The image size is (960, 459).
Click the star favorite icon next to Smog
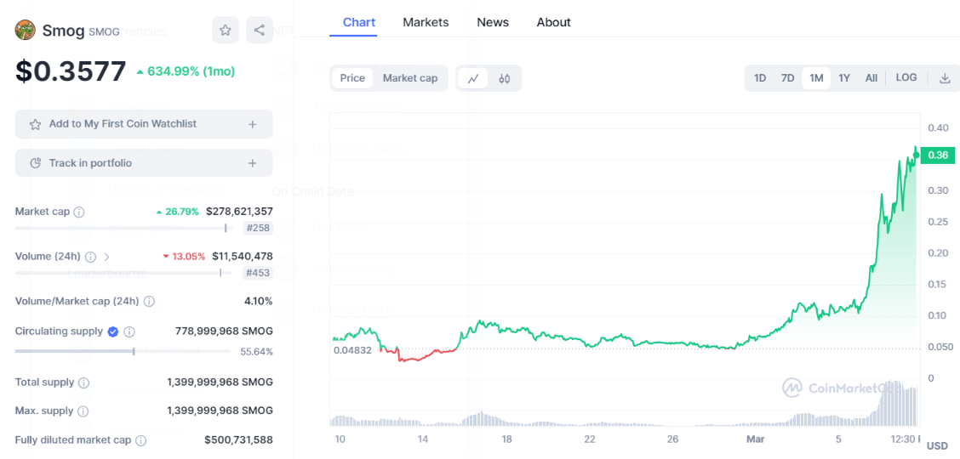(226, 31)
